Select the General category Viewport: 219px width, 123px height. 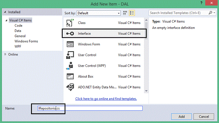coord(20,36)
